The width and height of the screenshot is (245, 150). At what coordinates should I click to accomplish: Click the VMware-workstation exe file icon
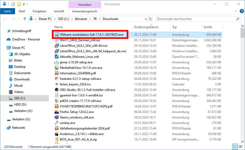pos(57,35)
